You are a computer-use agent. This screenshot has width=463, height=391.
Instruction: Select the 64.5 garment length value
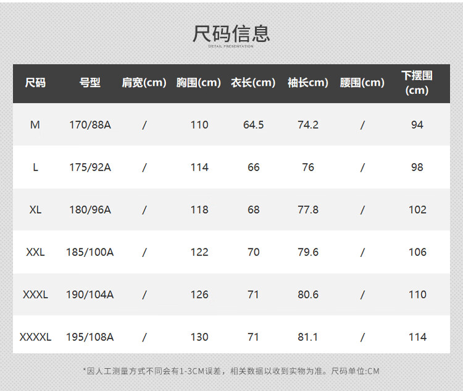point(253,125)
